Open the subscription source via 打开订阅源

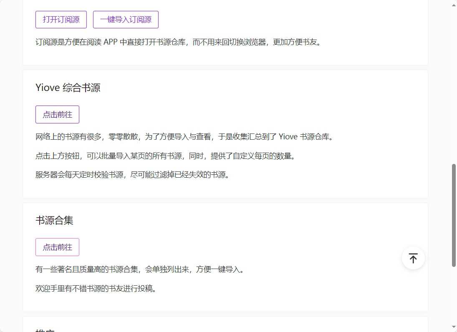click(61, 20)
